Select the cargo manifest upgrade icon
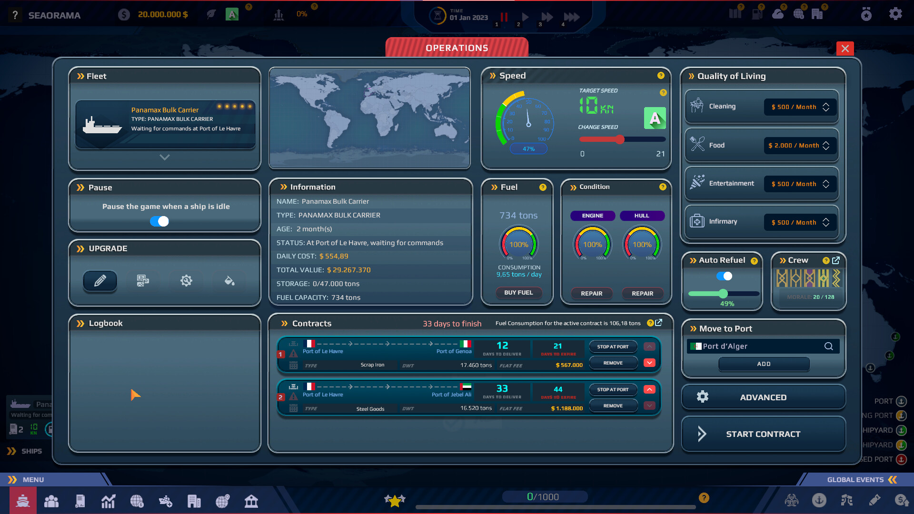 (x=143, y=280)
